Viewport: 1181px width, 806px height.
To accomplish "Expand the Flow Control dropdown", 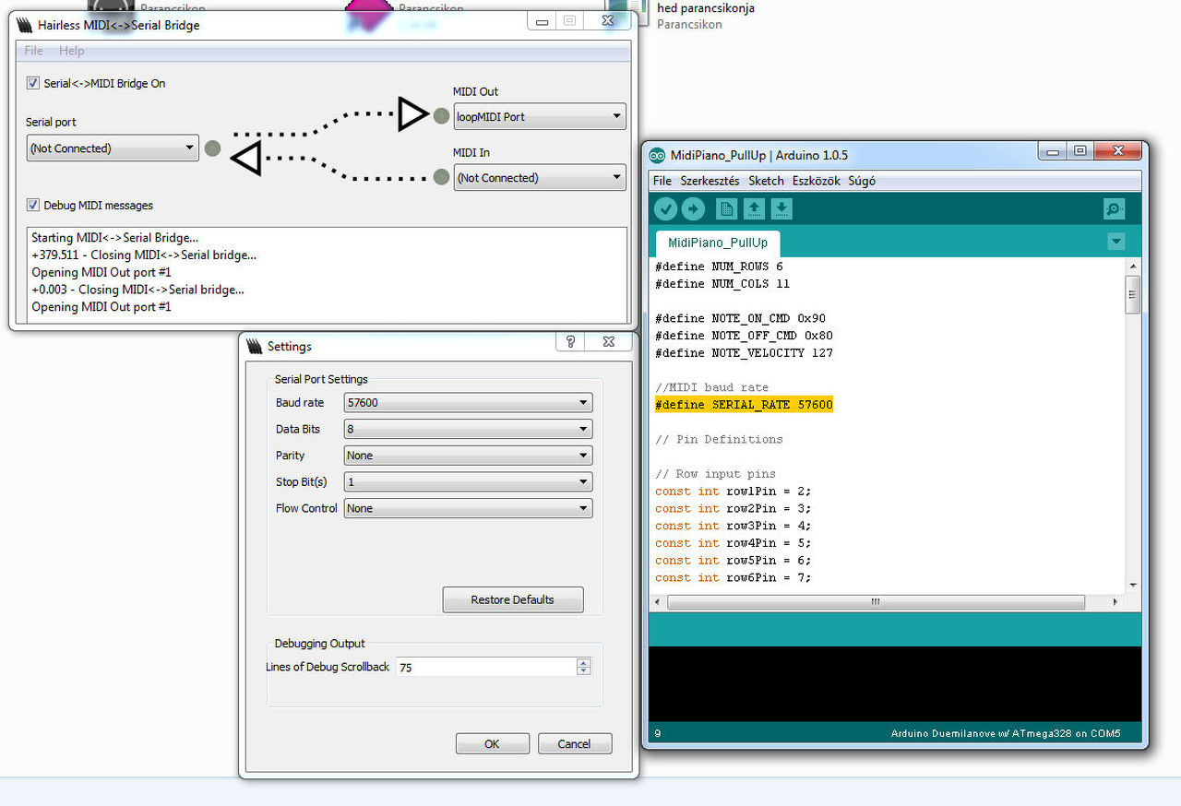I will 468,508.
